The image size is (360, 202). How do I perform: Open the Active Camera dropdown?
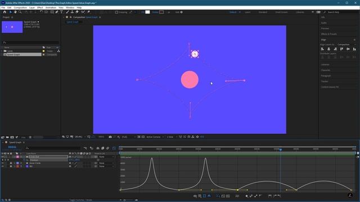click(x=155, y=137)
